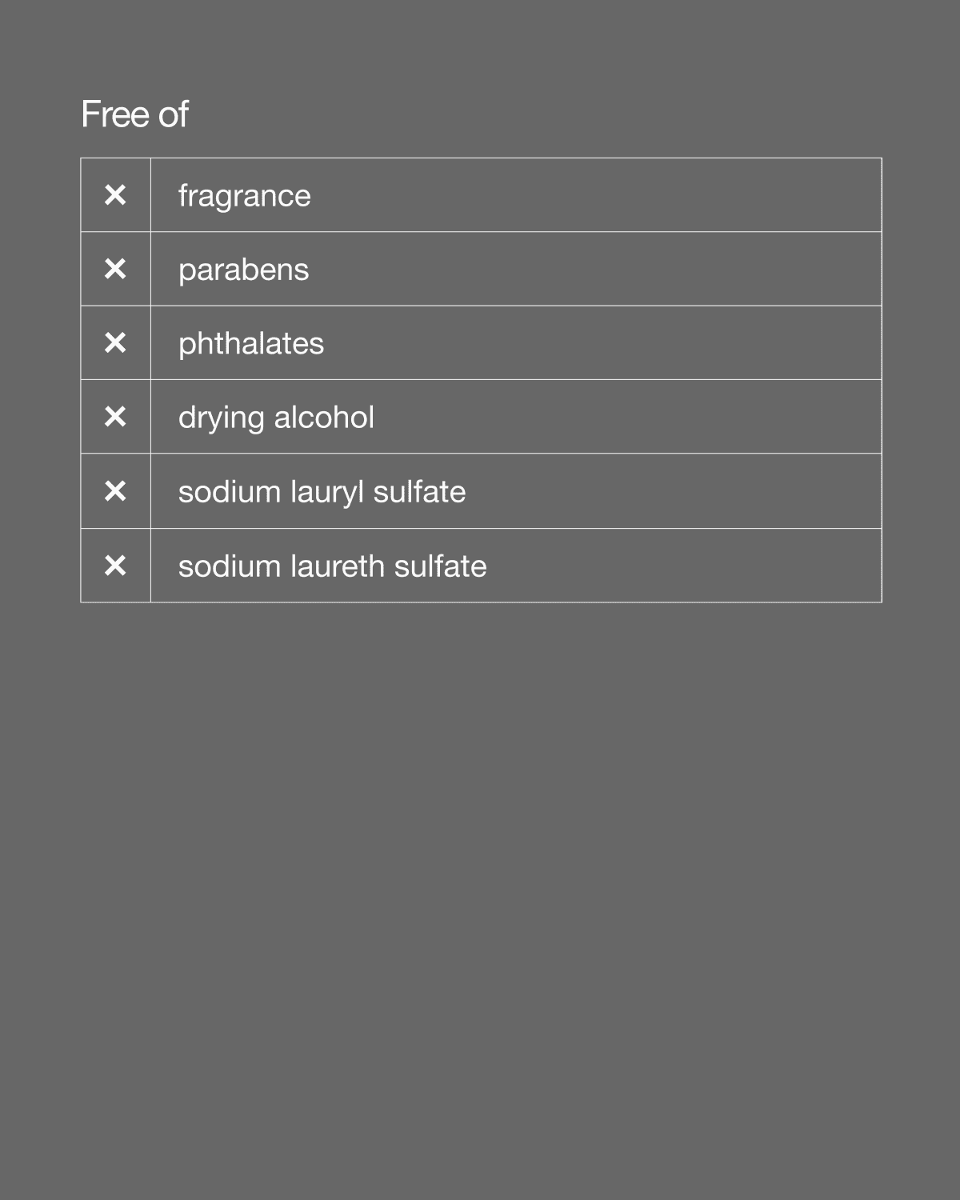This screenshot has height=1200, width=960.
Task: Click the 'Free of' heading
Action: click(x=134, y=114)
